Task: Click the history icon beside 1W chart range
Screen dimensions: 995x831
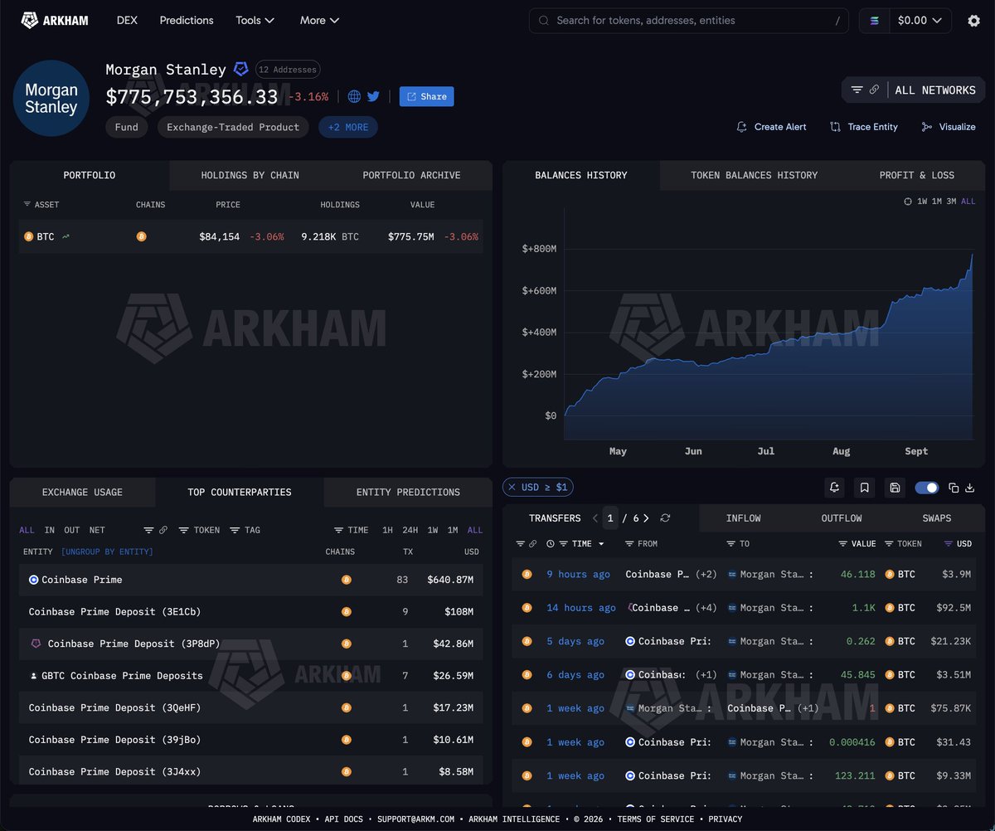Action: [x=908, y=202]
